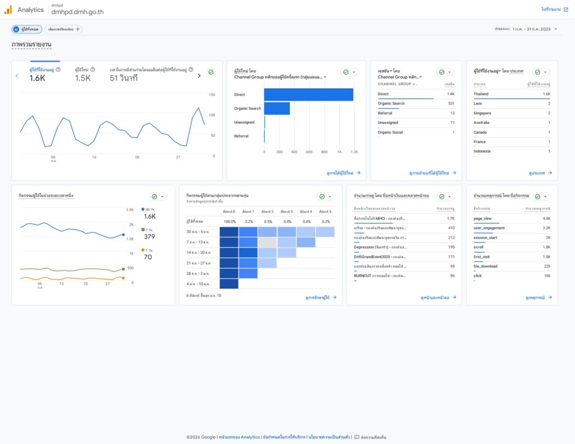Toggle the all users segment chip
Viewport: 575px width, 444px height.
point(27,29)
